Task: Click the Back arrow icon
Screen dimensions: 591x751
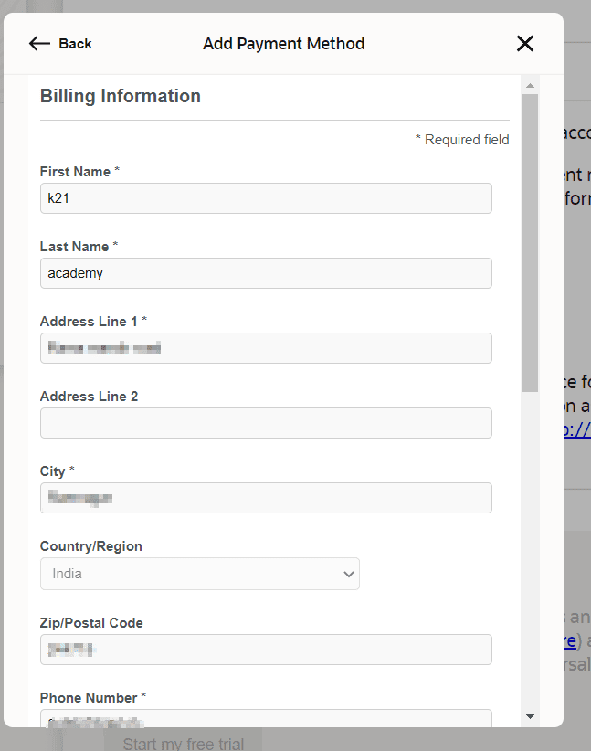Action: coord(37,43)
